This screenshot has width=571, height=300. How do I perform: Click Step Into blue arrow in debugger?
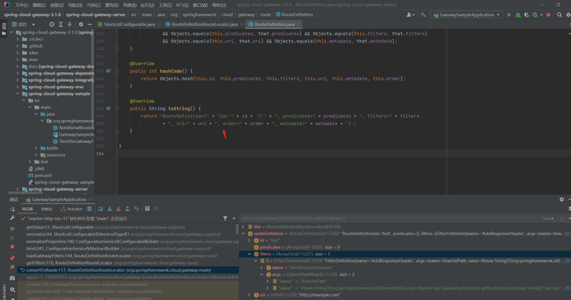coord(110,209)
